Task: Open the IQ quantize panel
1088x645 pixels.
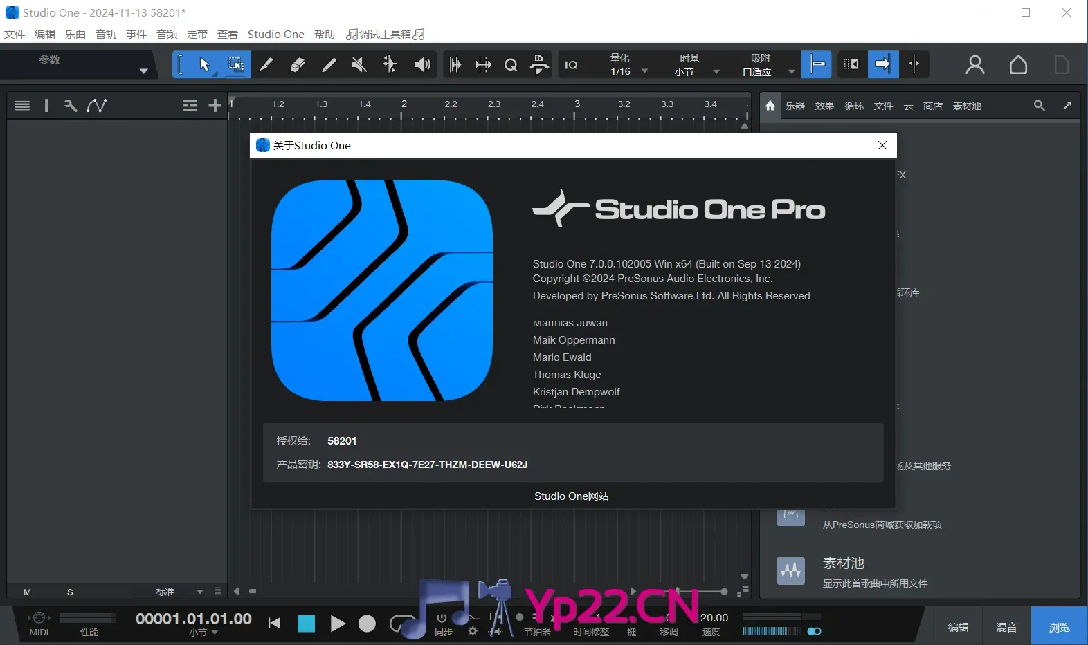Action: pos(571,65)
